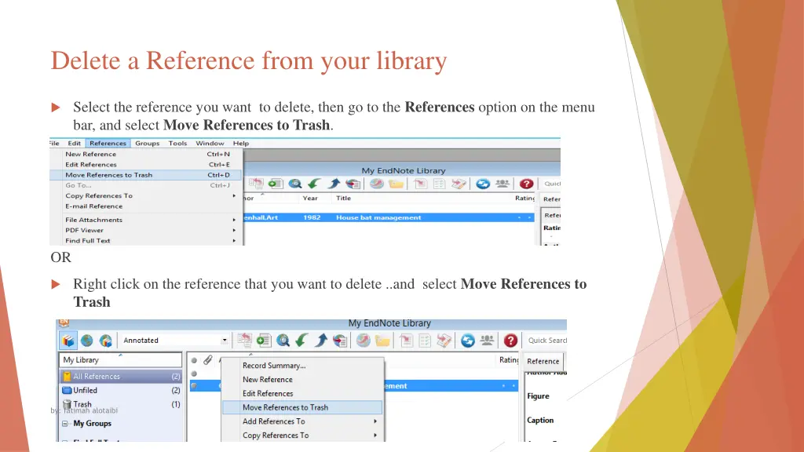
Task: Switch to the Reference tab in lower screenshot
Action: pos(543,361)
